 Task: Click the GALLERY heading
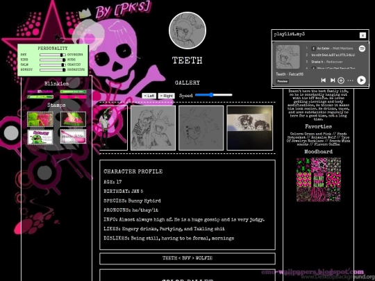click(x=187, y=83)
